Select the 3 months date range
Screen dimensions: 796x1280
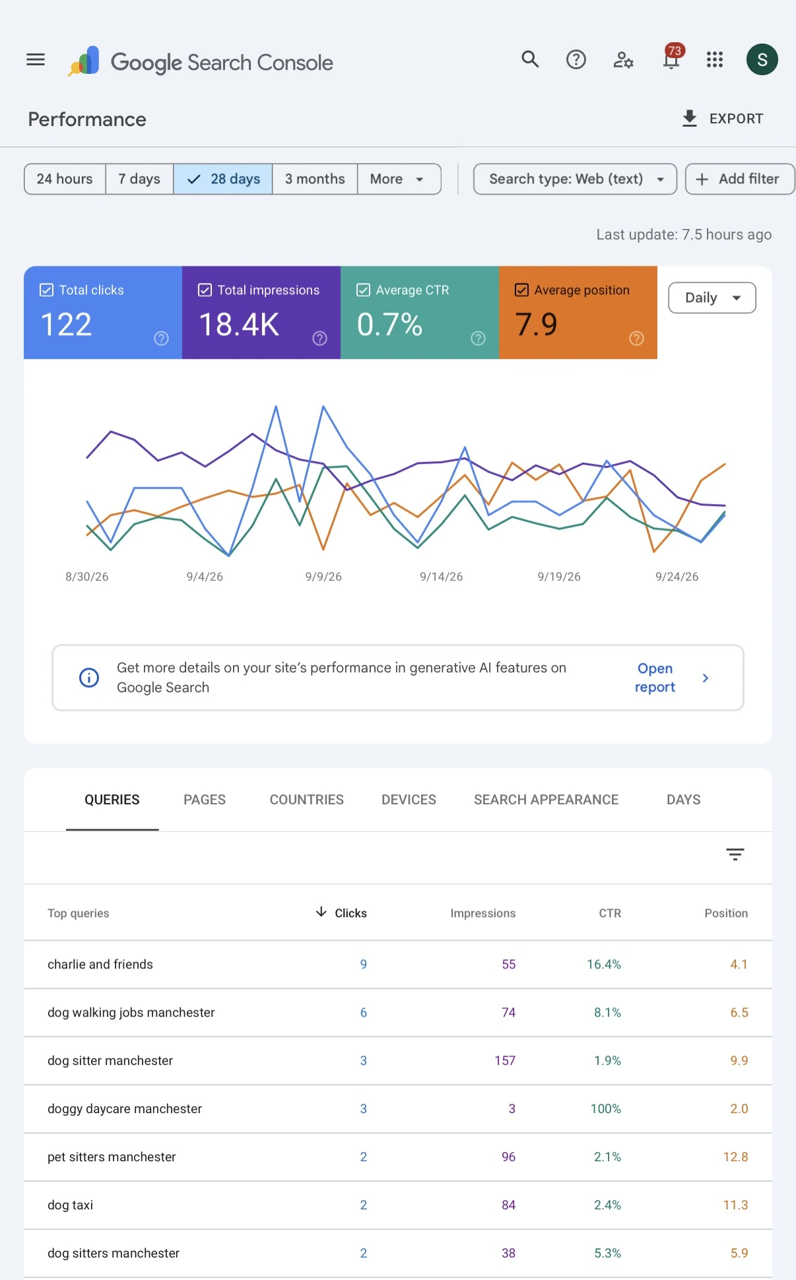[x=315, y=179]
